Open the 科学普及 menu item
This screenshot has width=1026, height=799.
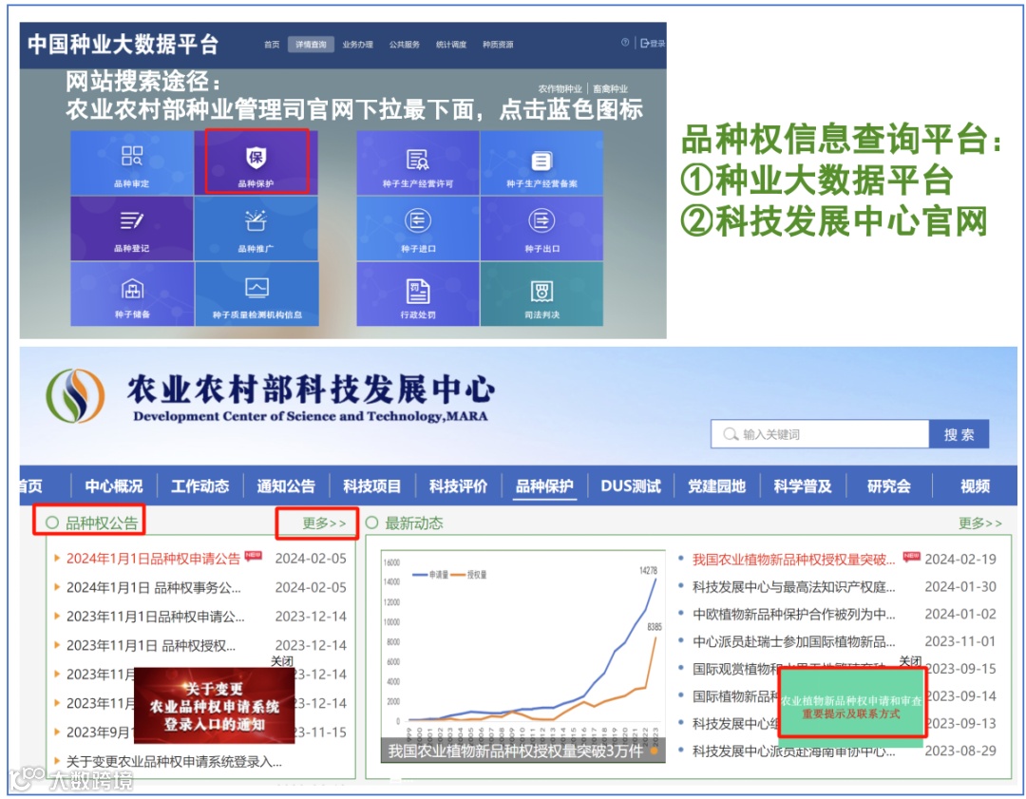click(803, 486)
